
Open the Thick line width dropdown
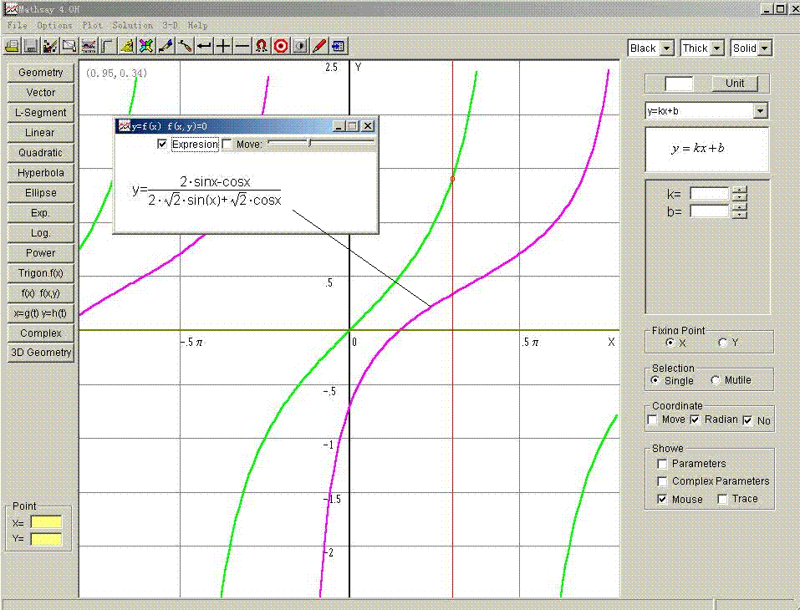(717, 48)
